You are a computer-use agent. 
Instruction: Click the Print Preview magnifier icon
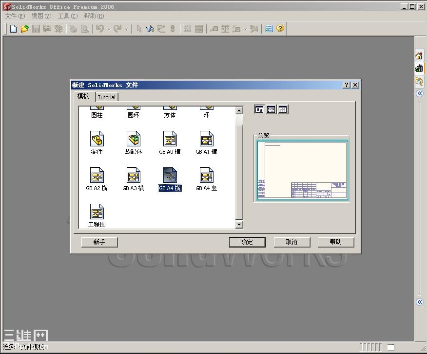(85, 29)
